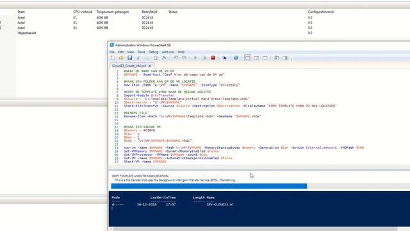
Task: Click the BITS transfer progress bar
Action: click(x=261, y=186)
